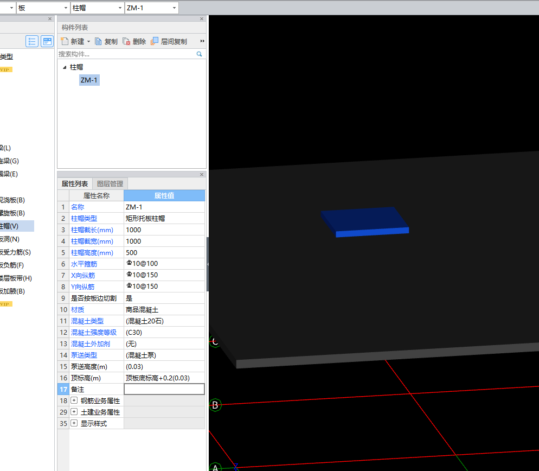Click X向纵筋 value 10@150
The image size is (539, 471).
(x=164, y=275)
